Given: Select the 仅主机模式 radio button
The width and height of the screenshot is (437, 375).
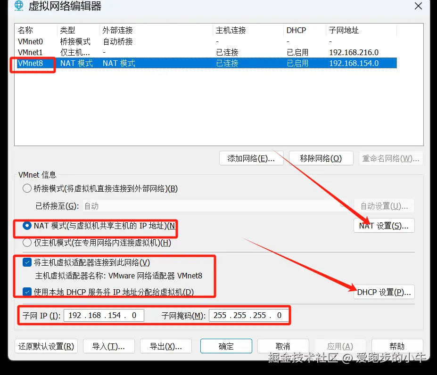Looking at the screenshot, I should 27,243.
